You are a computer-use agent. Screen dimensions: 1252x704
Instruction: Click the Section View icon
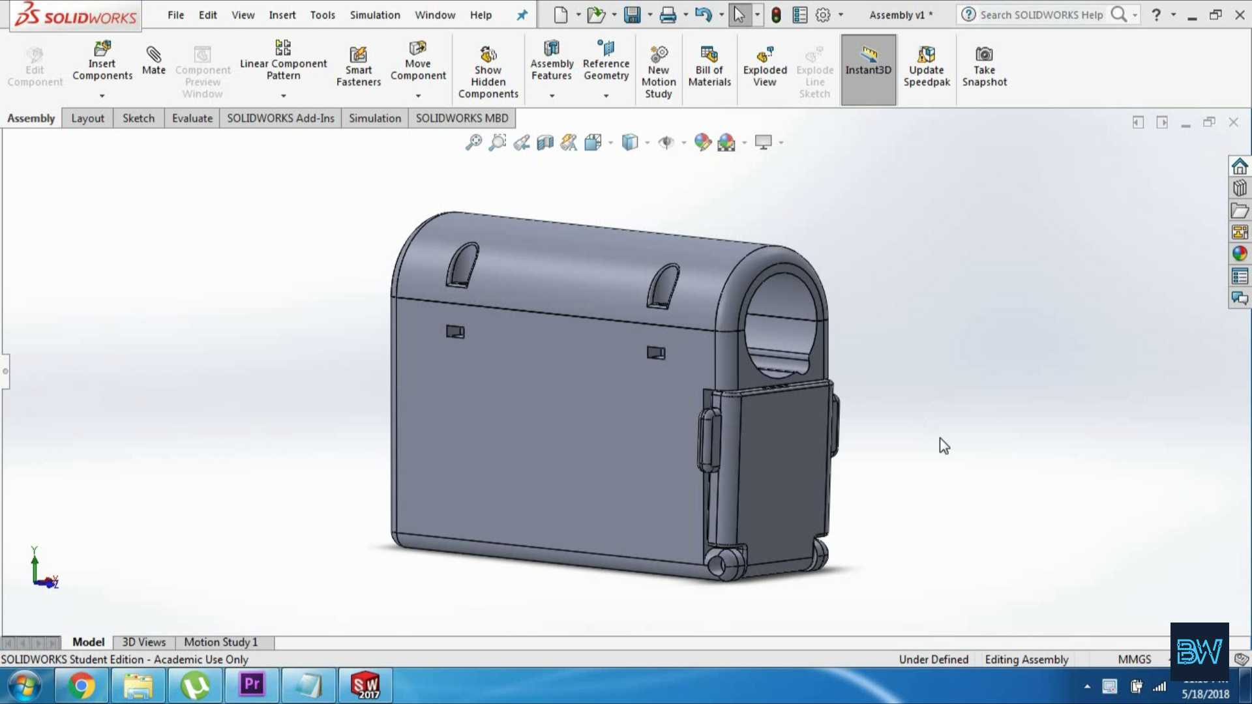545,142
